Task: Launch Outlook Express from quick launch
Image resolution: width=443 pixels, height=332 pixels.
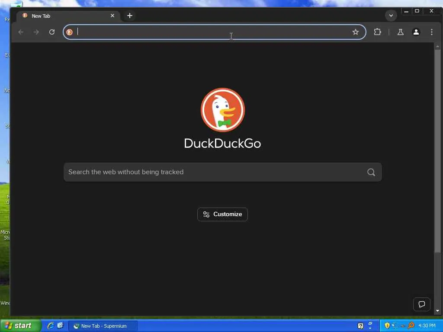Action: click(x=60, y=326)
